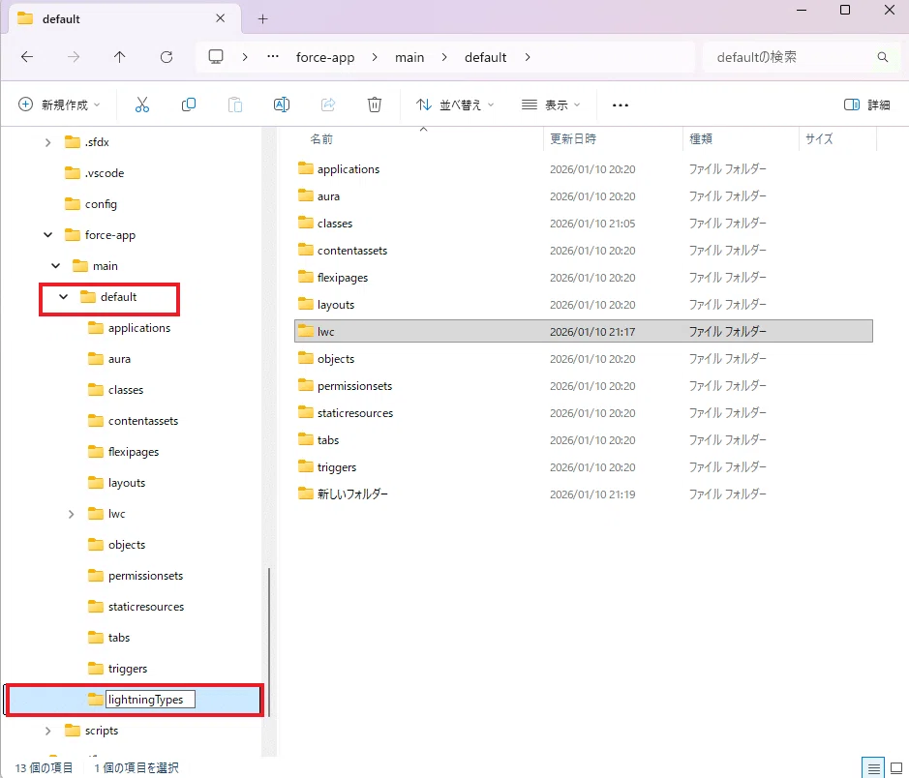909x778 pixels.
Task: Select the tabs folder in file list
Action: point(327,440)
